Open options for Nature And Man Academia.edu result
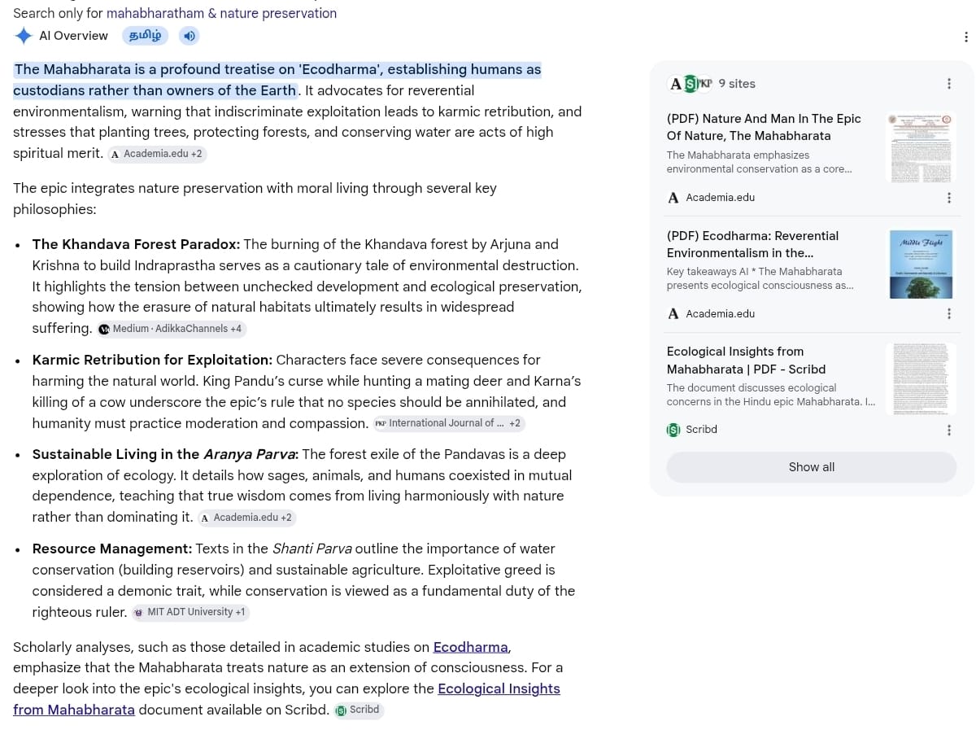Image resolution: width=976 pixels, height=730 pixels. coord(948,198)
